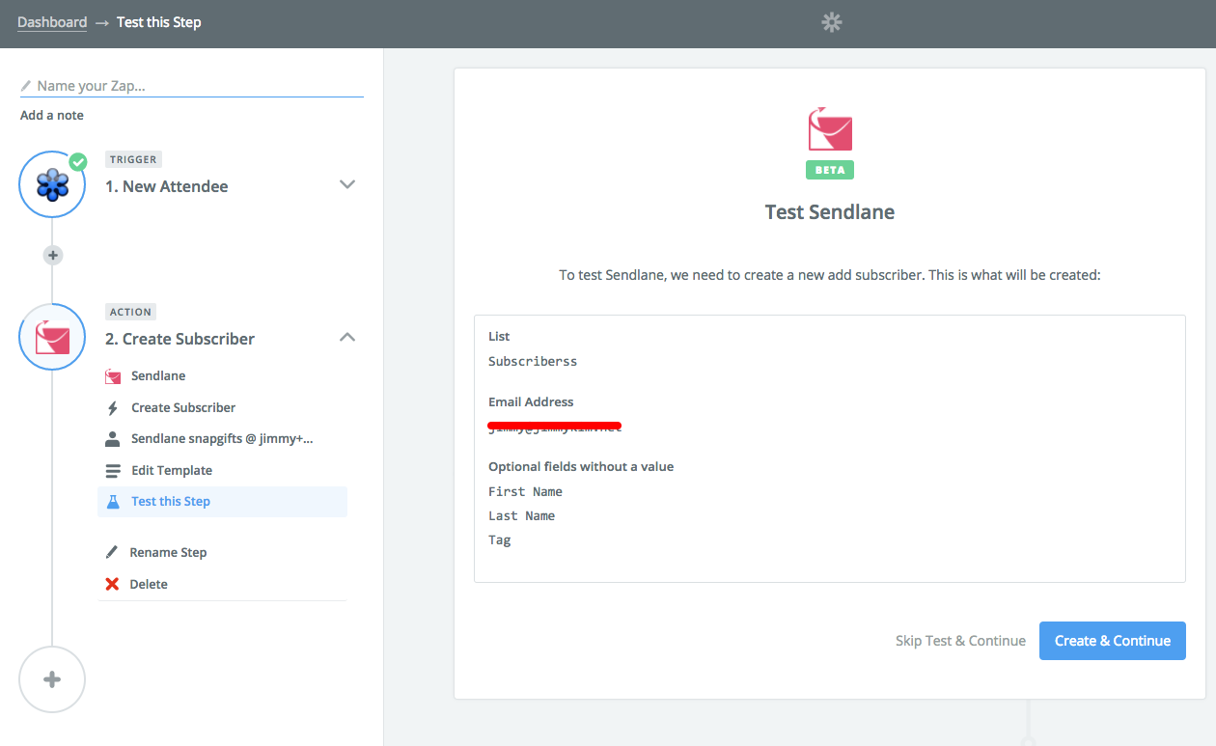Click the Email Address label

[531, 401]
